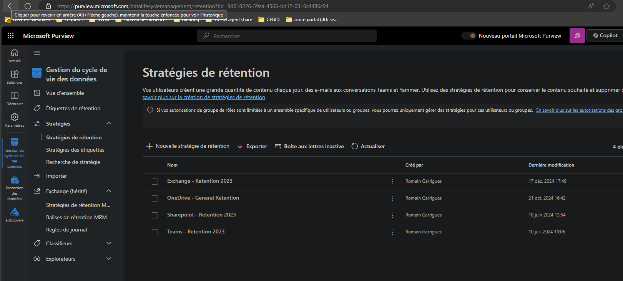Check Teams - Retention 2023 row checkbox
The width and height of the screenshot is (623, 281).
[155, 232]
